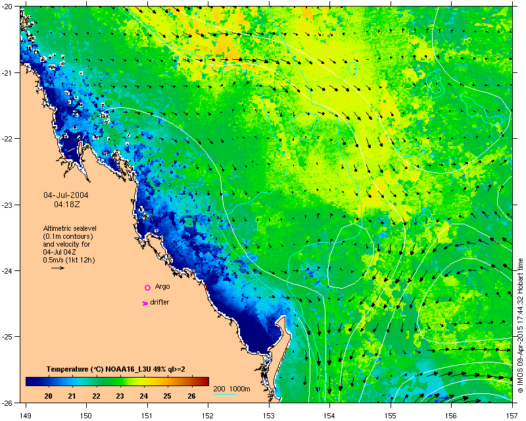
Task: Click the cyan depth contour legend line
Action: coord(225,394)
